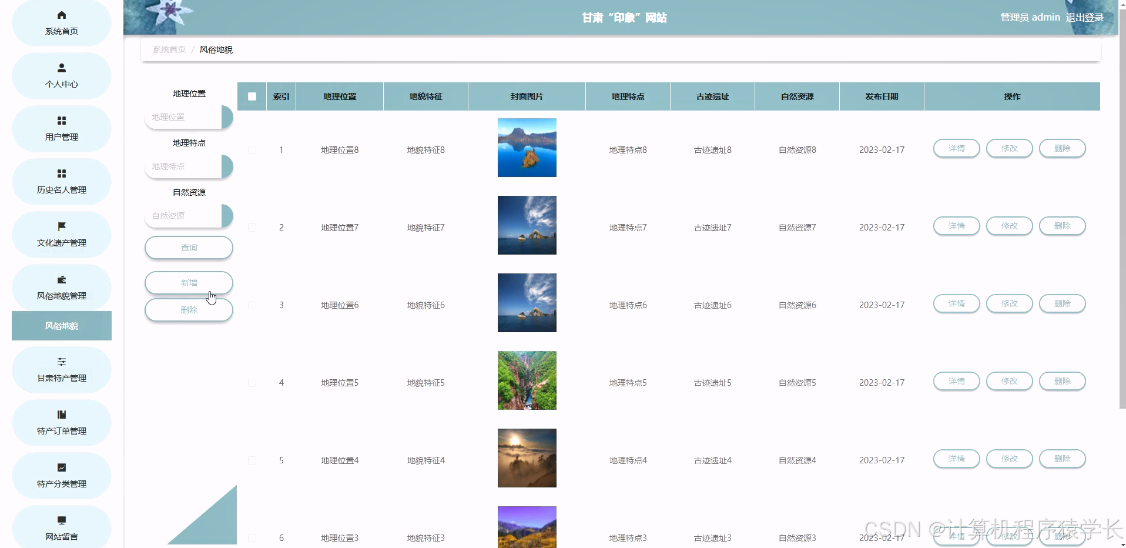Click the 系统首页 breadcrumb link
The height and width of the screenshot is (548, 1126).
(169, 49)
